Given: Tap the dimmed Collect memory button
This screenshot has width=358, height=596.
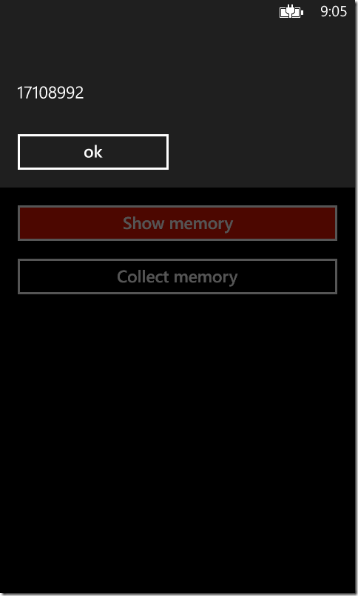Looking at the screenshot, I should click(x=178, y=277).
